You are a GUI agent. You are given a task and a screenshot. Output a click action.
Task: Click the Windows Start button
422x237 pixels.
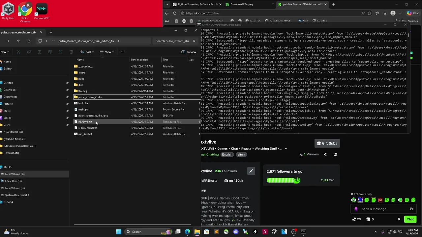[119, 232]
